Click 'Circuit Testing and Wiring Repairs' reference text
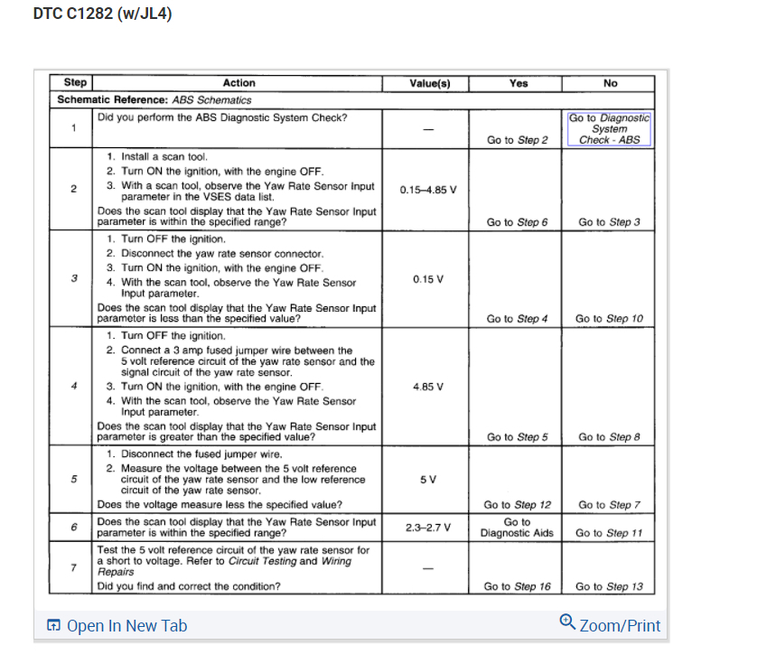The height and width of the screenshot is (664, 776). pyautogui.click(x=225, y=566)
